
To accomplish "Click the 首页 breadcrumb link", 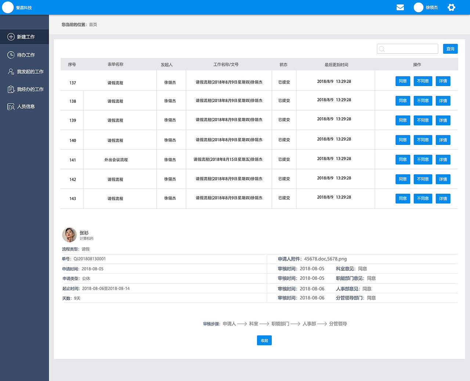I will (x=93, y=25).
